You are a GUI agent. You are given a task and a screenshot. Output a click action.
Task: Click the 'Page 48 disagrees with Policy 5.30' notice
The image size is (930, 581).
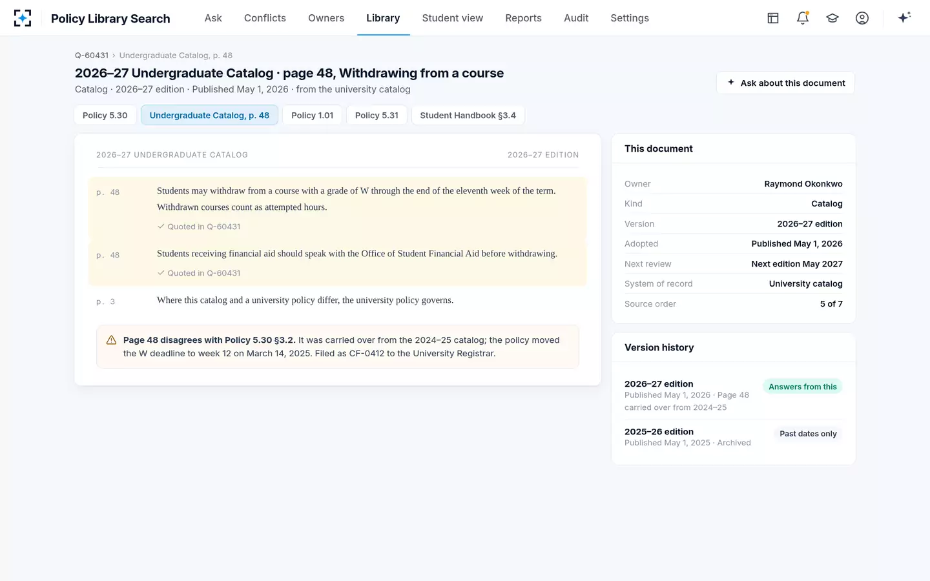[337, 347]
